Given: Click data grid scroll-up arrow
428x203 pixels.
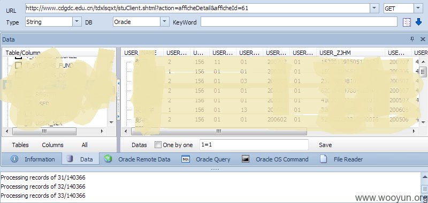Looking at the screenshot, I should click(x=423, y=62).
